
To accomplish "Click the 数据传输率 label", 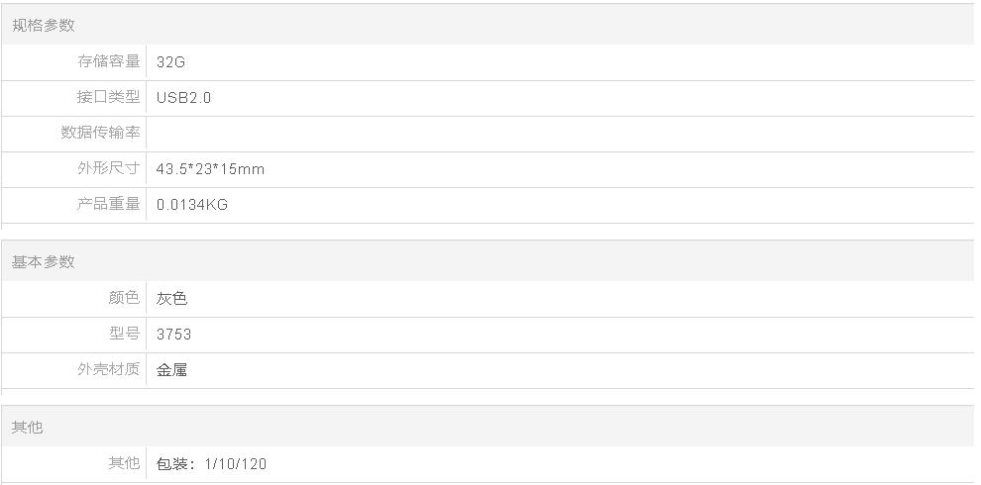I will (x=100, y=133).
